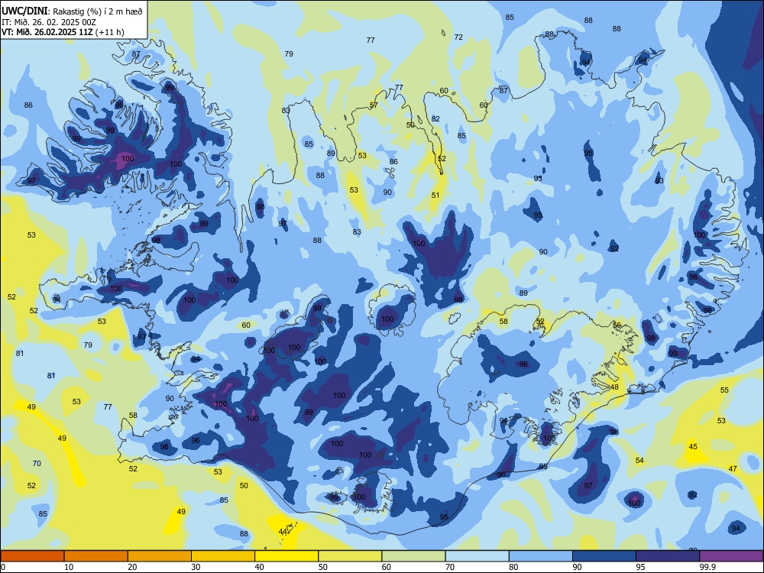Click the humidity value '47' on the map

pyautogui.click(x=733, y=468)
